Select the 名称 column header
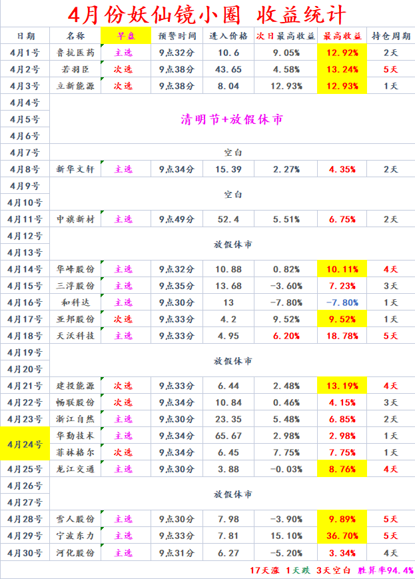The height and width of the screenshot is (579, 415). 75,36
